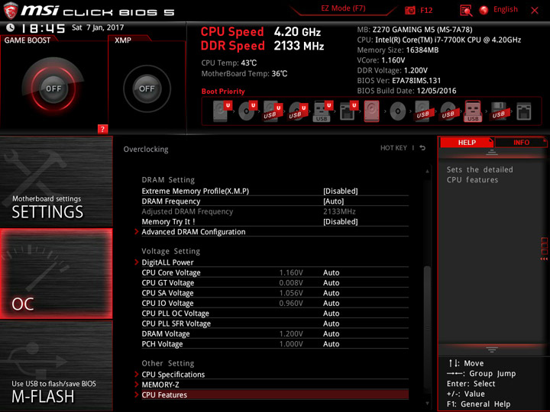Screen dimensions: 550x412
Task: Select the UEFI USB hard disk boot icon
Action: pyautogui.click(x=273, y=111)
